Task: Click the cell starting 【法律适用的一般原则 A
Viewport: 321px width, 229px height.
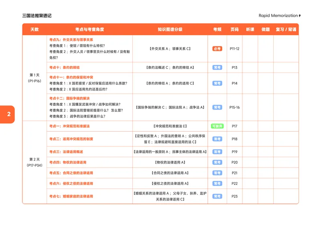Action: [x=170, y=152]
